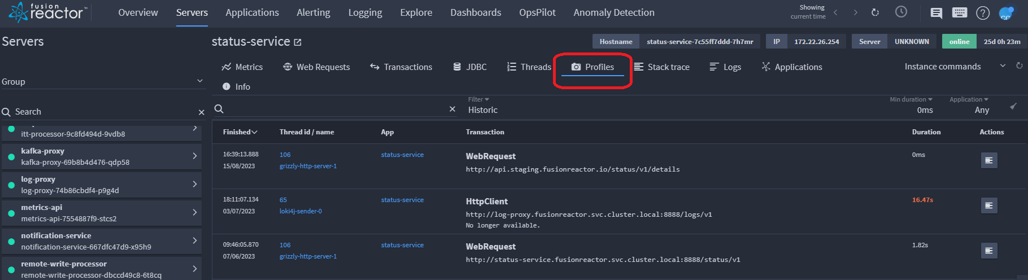The height and width of the screenshot is (280, 1028).
Task: Open thread 106 link in 15/08/2023 row
Action: point(285,155)
